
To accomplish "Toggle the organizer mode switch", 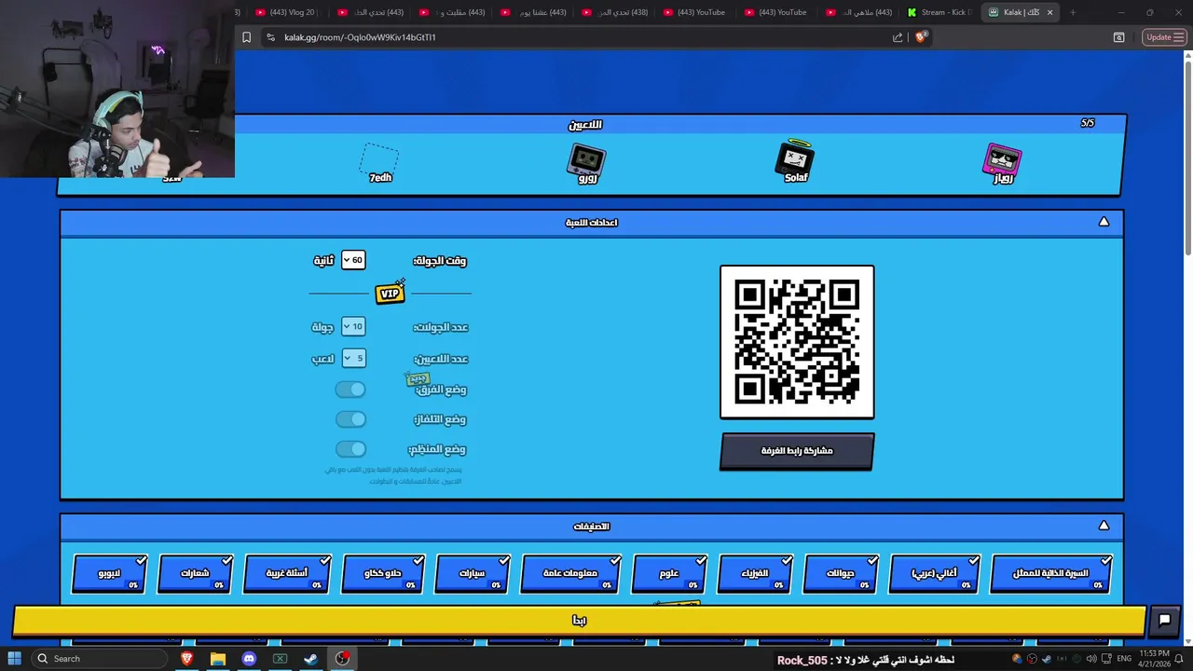I will pyautogui.click(x=351, y=449).
